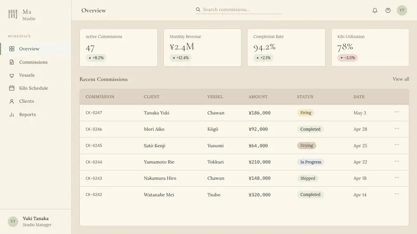Click the Shipped status badge
Image resolution: width=417 pixels, height=234 pixels.
[308, 178]
